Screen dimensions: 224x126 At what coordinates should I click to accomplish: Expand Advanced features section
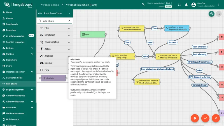18,102
